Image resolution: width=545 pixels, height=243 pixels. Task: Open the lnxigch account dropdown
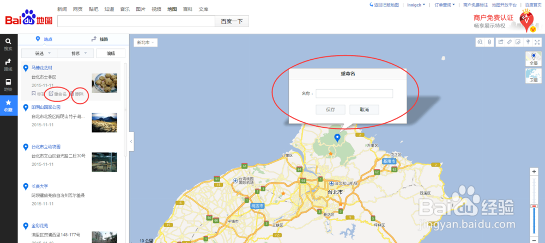click(416, 5)
